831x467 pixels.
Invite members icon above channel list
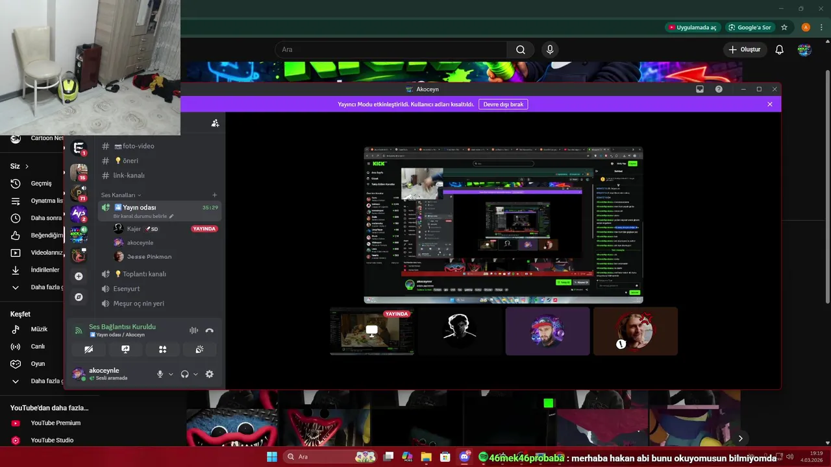pos(215,123)
